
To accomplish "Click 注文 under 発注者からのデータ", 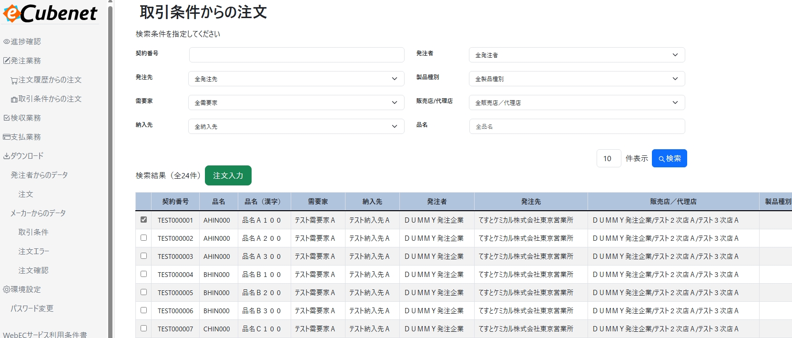I will 26,194.
